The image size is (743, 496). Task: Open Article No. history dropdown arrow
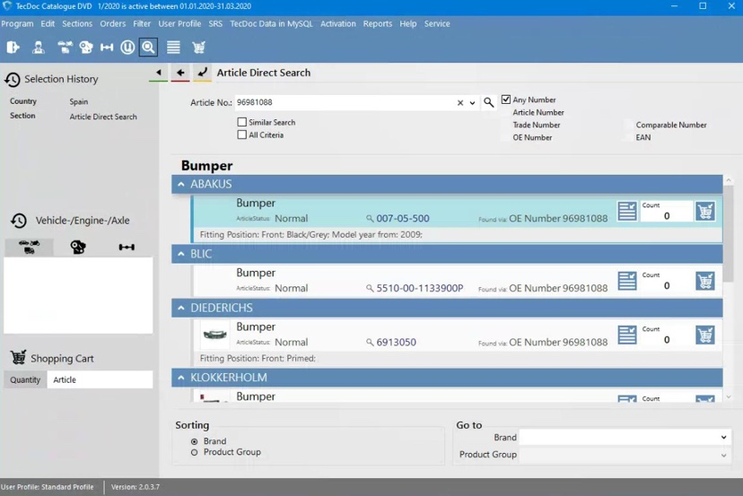click(x=472, y=103)
